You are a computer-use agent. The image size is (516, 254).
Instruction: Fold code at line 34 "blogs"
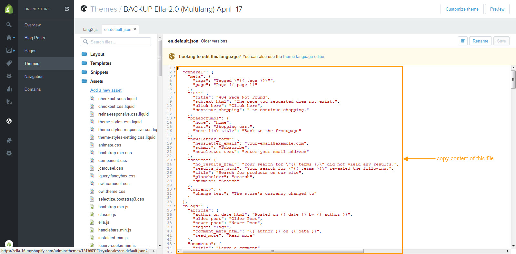pos(174,206)
